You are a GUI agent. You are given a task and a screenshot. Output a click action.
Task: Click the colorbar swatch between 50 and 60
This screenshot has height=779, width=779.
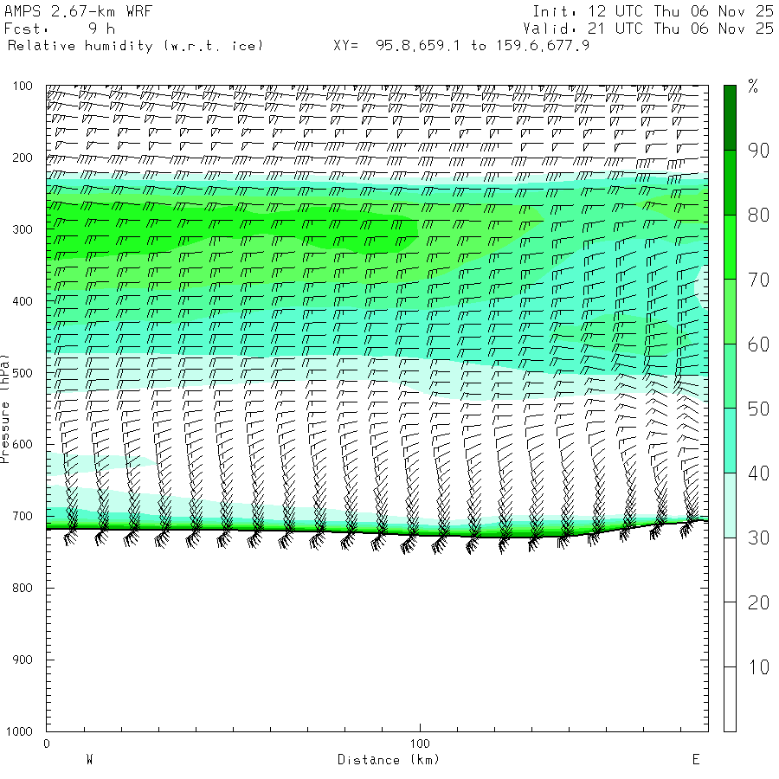[x=730, y=376]
